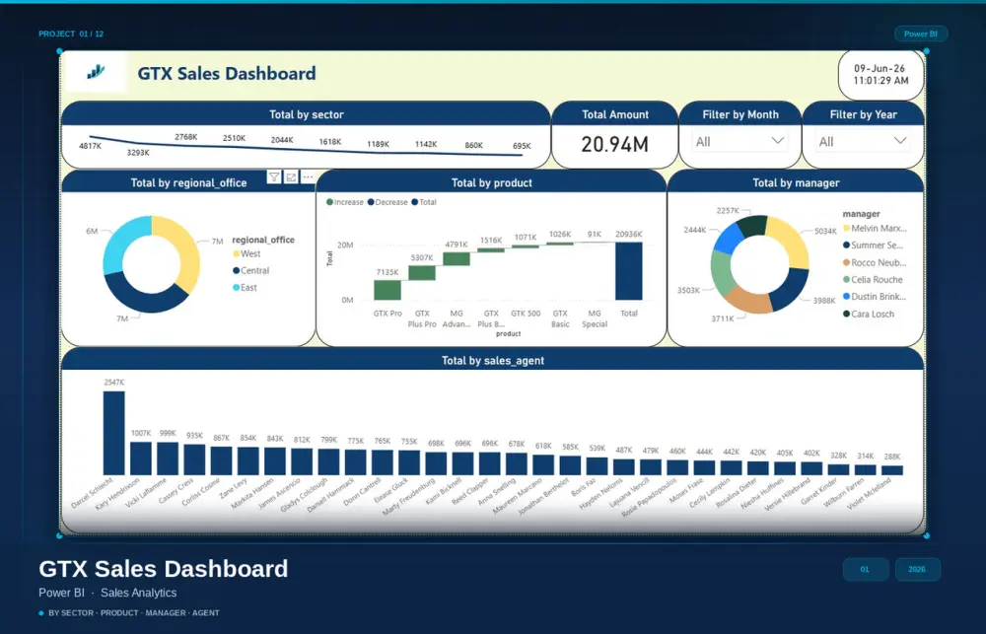Select East in the regional_office legend
Screen dimensions: 986x634
click(245, 288)
